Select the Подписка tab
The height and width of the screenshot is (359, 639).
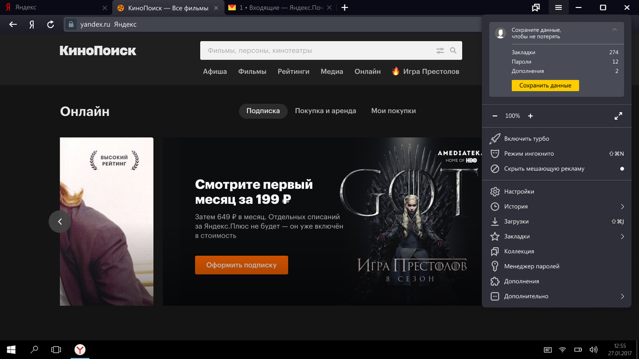[x=263, y=111]
